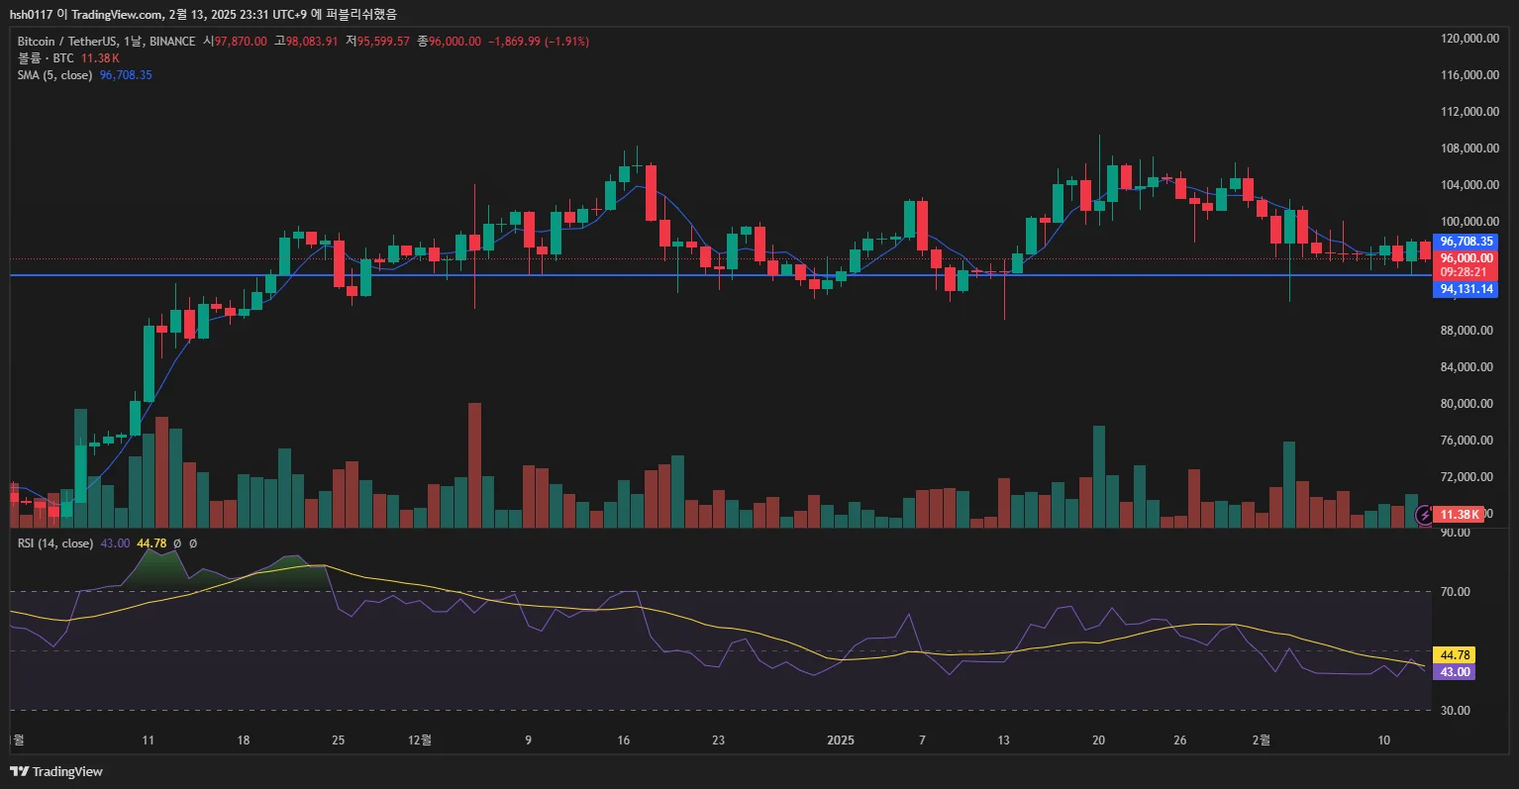Click the 2025 year label on time axis
Image resolution: width=1519 pixels, height=789 pixels.
[x=841, y=740]
